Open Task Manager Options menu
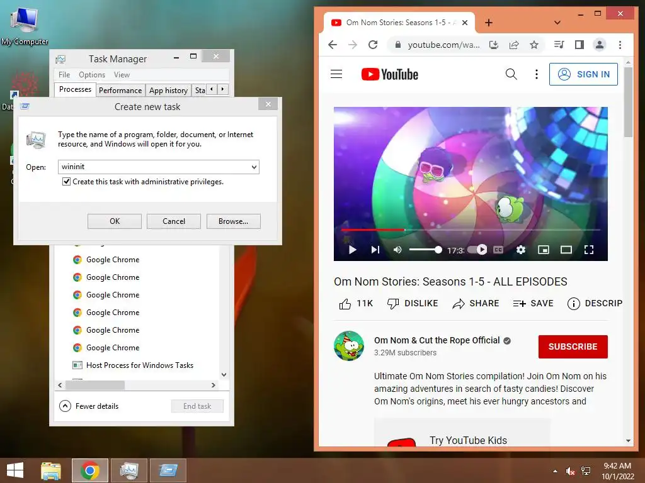 coord(92,75)
